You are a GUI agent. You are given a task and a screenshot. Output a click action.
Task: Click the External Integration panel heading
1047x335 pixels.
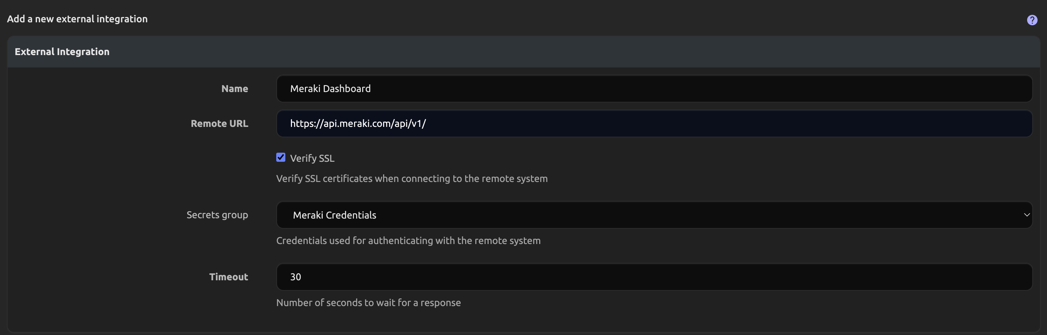tap(62, 52)
